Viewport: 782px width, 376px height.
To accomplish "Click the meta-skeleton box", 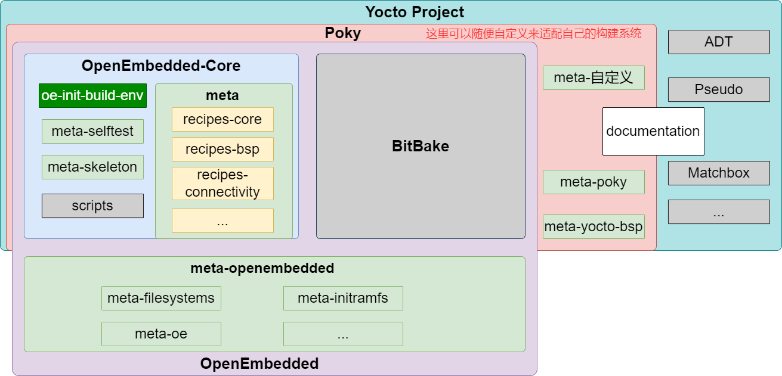I will pos(92,167).
